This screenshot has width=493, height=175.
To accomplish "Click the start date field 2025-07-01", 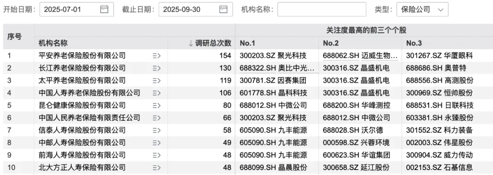I will tap(76, 10).
